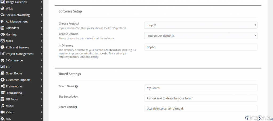Image resolution: width=273 pixels, height=121 pixels.
Task: Open the ERP menu item
Action: 22,67
